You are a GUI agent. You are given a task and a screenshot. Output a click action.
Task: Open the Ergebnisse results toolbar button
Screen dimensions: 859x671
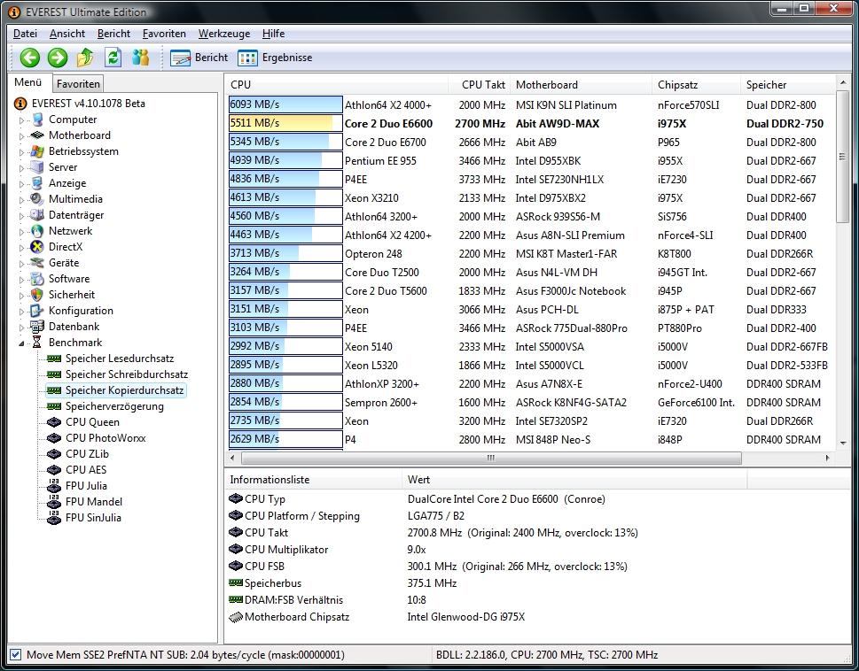tap(275, 58)
